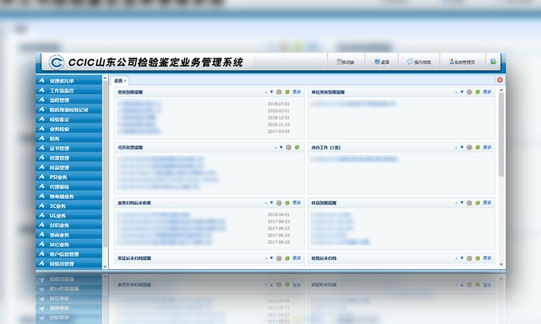Refresh the 资质到期提醒 panel
Screen dimensions: 541x324
287,92
